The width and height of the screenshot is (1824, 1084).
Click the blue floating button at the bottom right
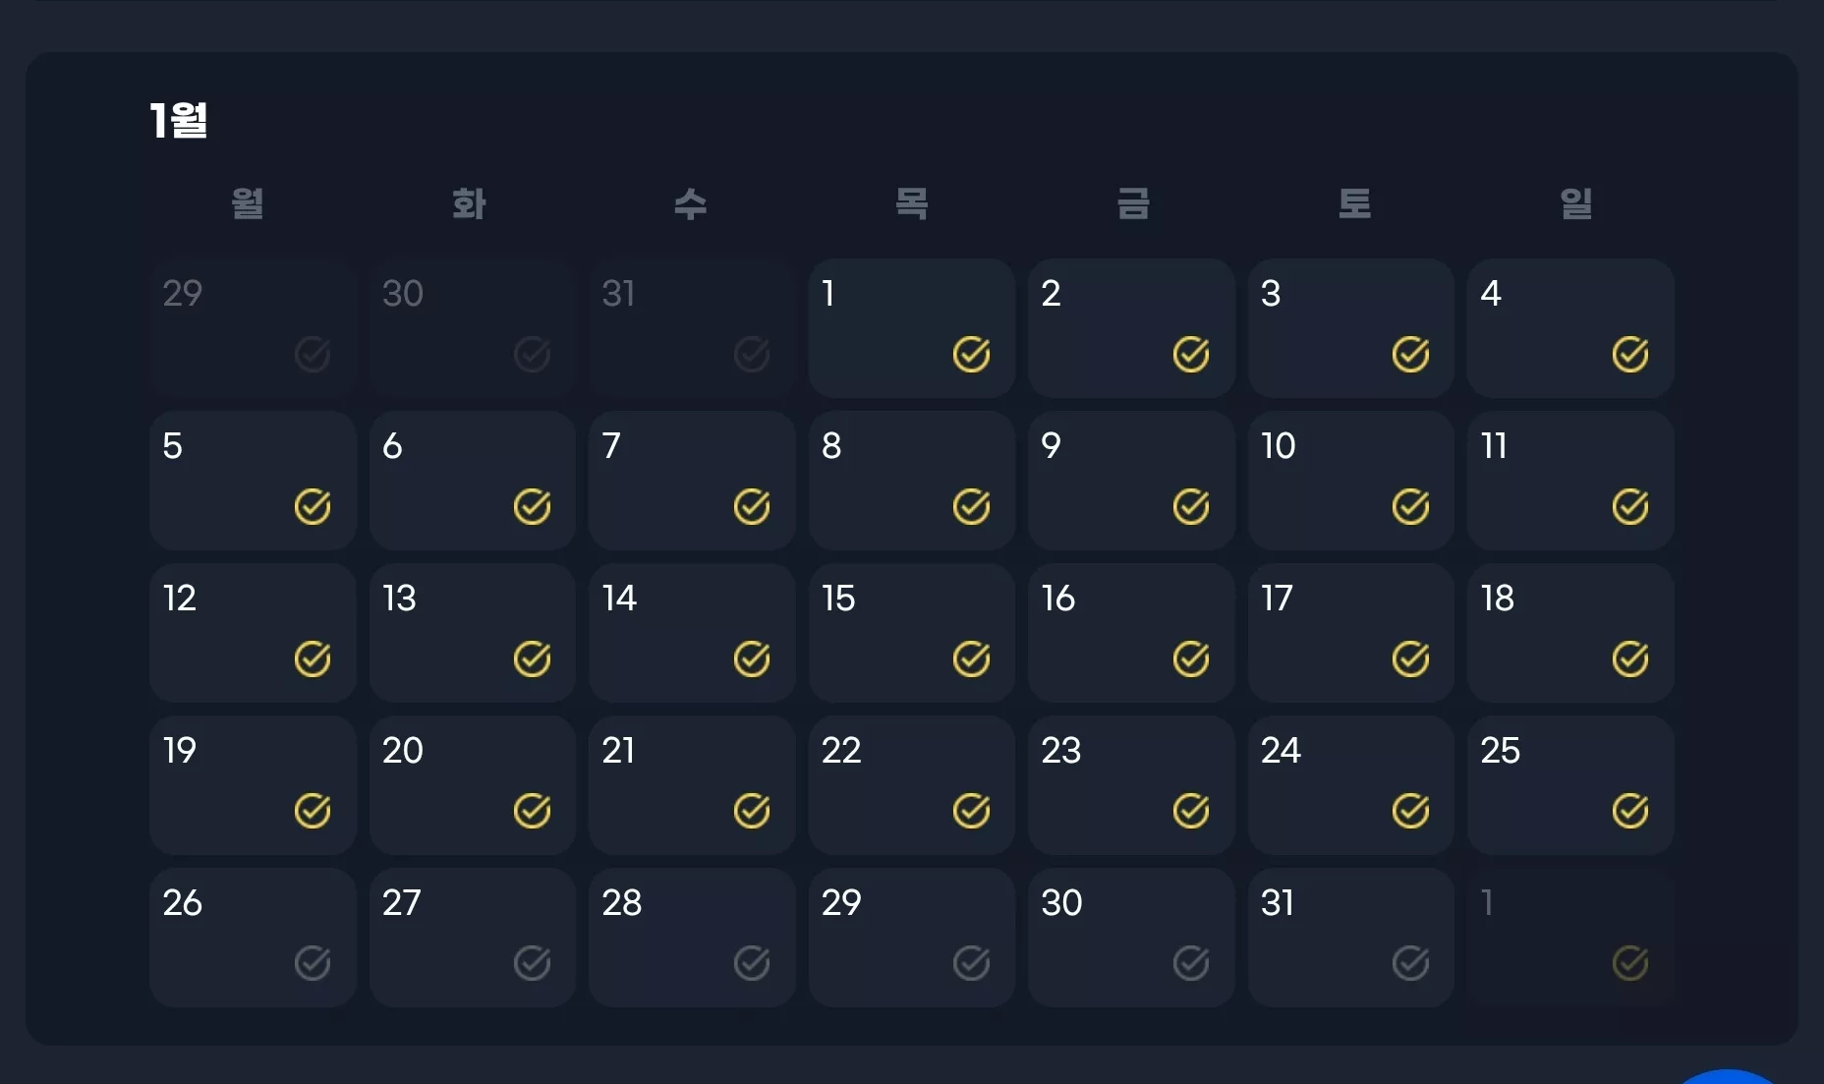coord(1727,1077)
